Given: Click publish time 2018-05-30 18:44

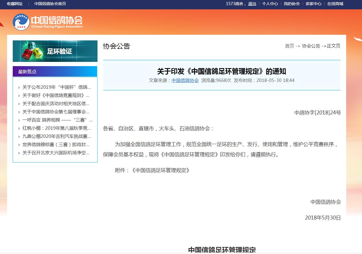Looking at the screenshot, I should (x=275, y=80).
